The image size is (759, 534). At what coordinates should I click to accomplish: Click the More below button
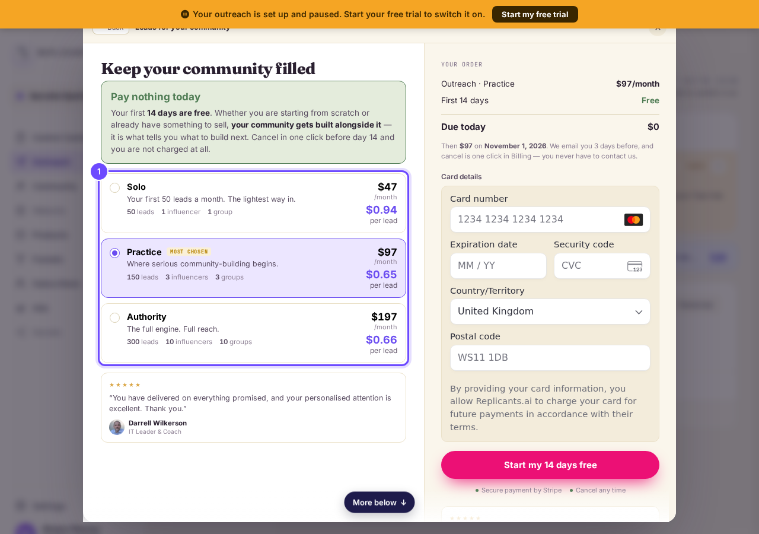coord(379,503)
